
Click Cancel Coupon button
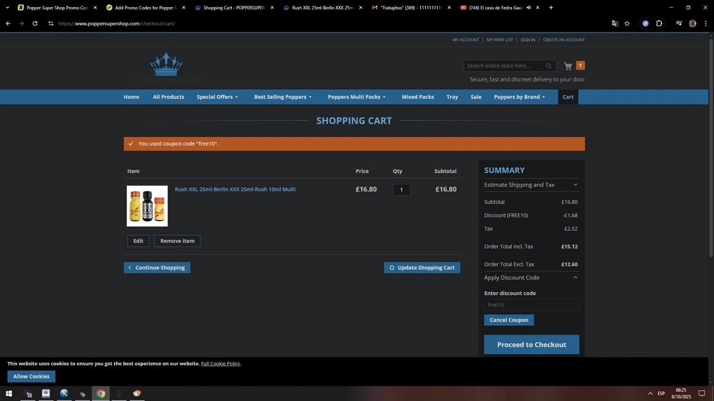509,320
